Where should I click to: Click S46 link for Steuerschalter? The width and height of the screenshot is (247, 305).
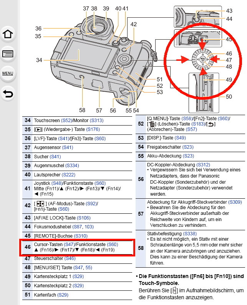tap(70, 258)
